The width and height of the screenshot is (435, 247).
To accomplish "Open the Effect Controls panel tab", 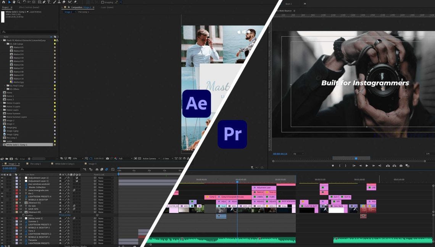I will [29, 7].
